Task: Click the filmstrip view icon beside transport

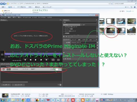Action: pos(58,60)
